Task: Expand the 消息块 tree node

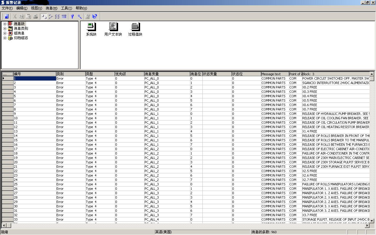Action: (x=5, y=24)
